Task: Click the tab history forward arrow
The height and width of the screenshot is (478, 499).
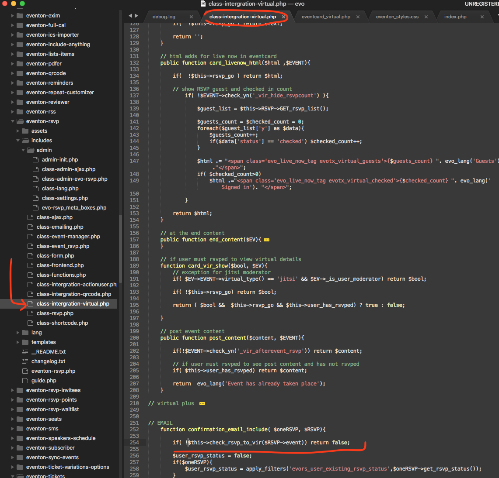Action: [x=136, y=16]
